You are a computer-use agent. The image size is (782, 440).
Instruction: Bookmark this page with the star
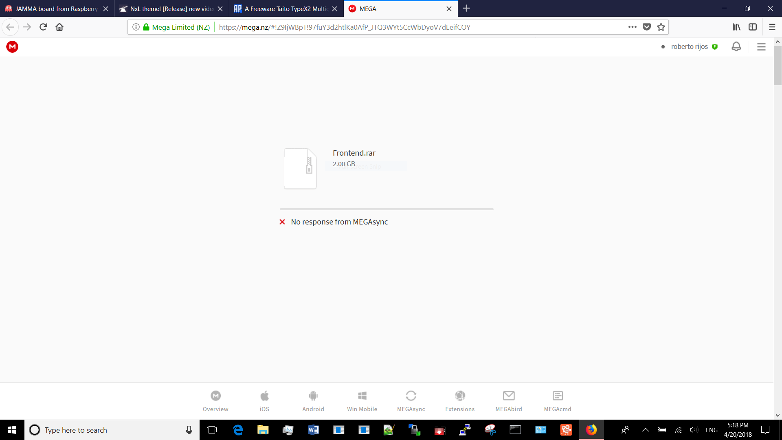[x=661, y=27]
